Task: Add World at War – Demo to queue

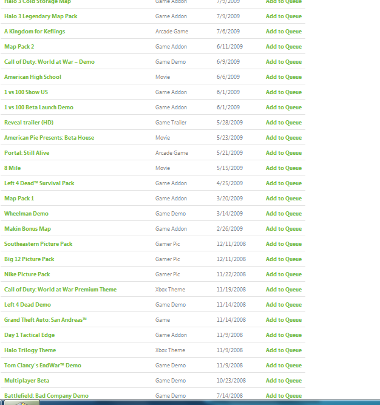Action: 283,62
